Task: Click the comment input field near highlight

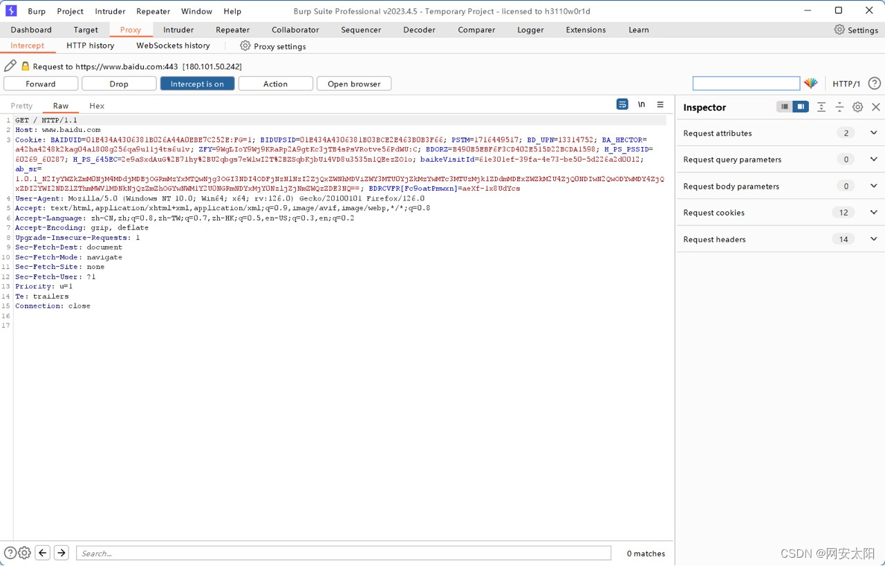Action: coord(746,84)
